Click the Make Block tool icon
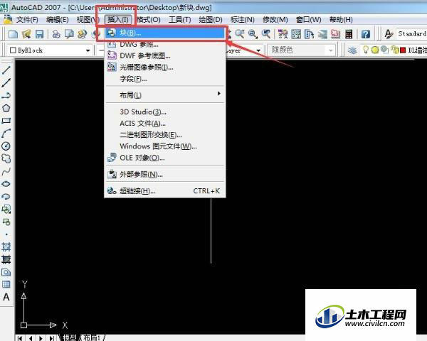This screenshot has width=427, height=341. point(6,222)
